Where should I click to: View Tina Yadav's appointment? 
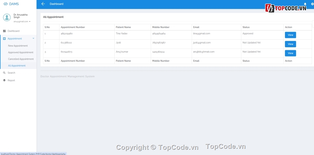(290, 35)
